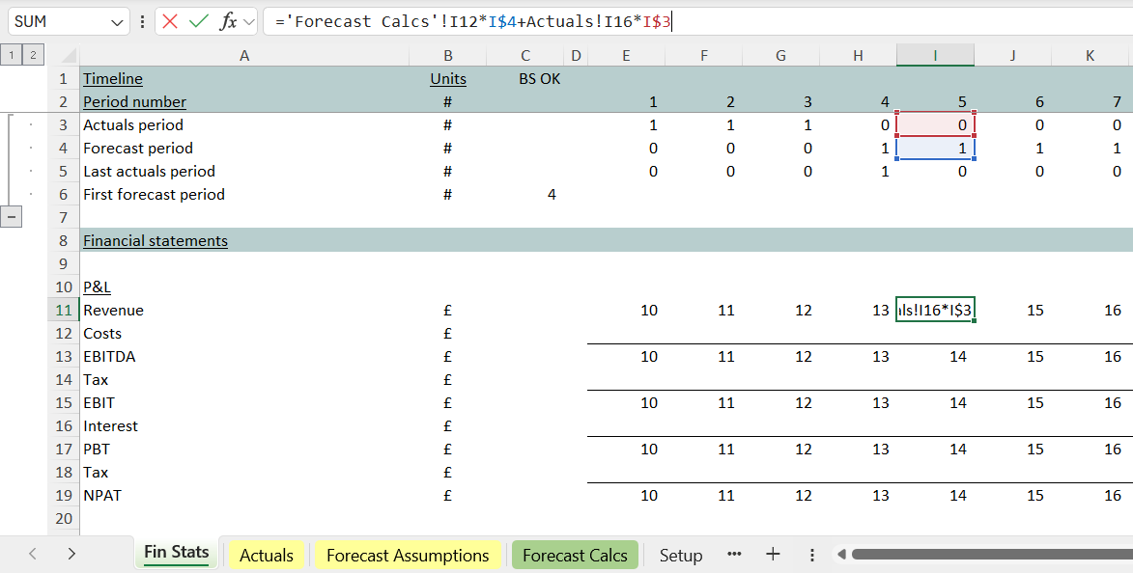The height and width of the screenshot is (573, 1133).
Task: Open the Name Box dropdown
Action: coord(117,21)
